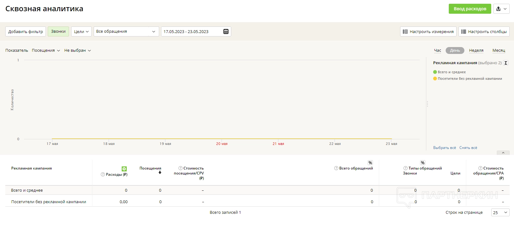Toggle percent icon above Всего обращений
This screenshot has height=225, width=514.
point(370,163)
